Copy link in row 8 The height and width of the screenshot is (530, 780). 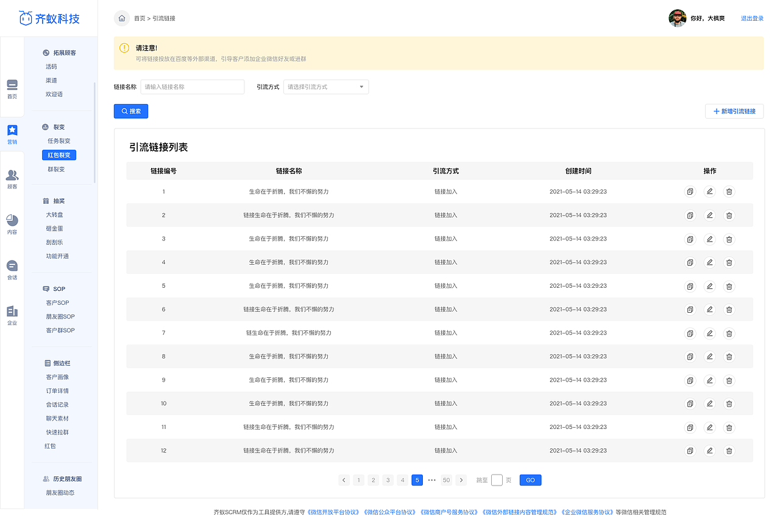(x=690, y=357)
